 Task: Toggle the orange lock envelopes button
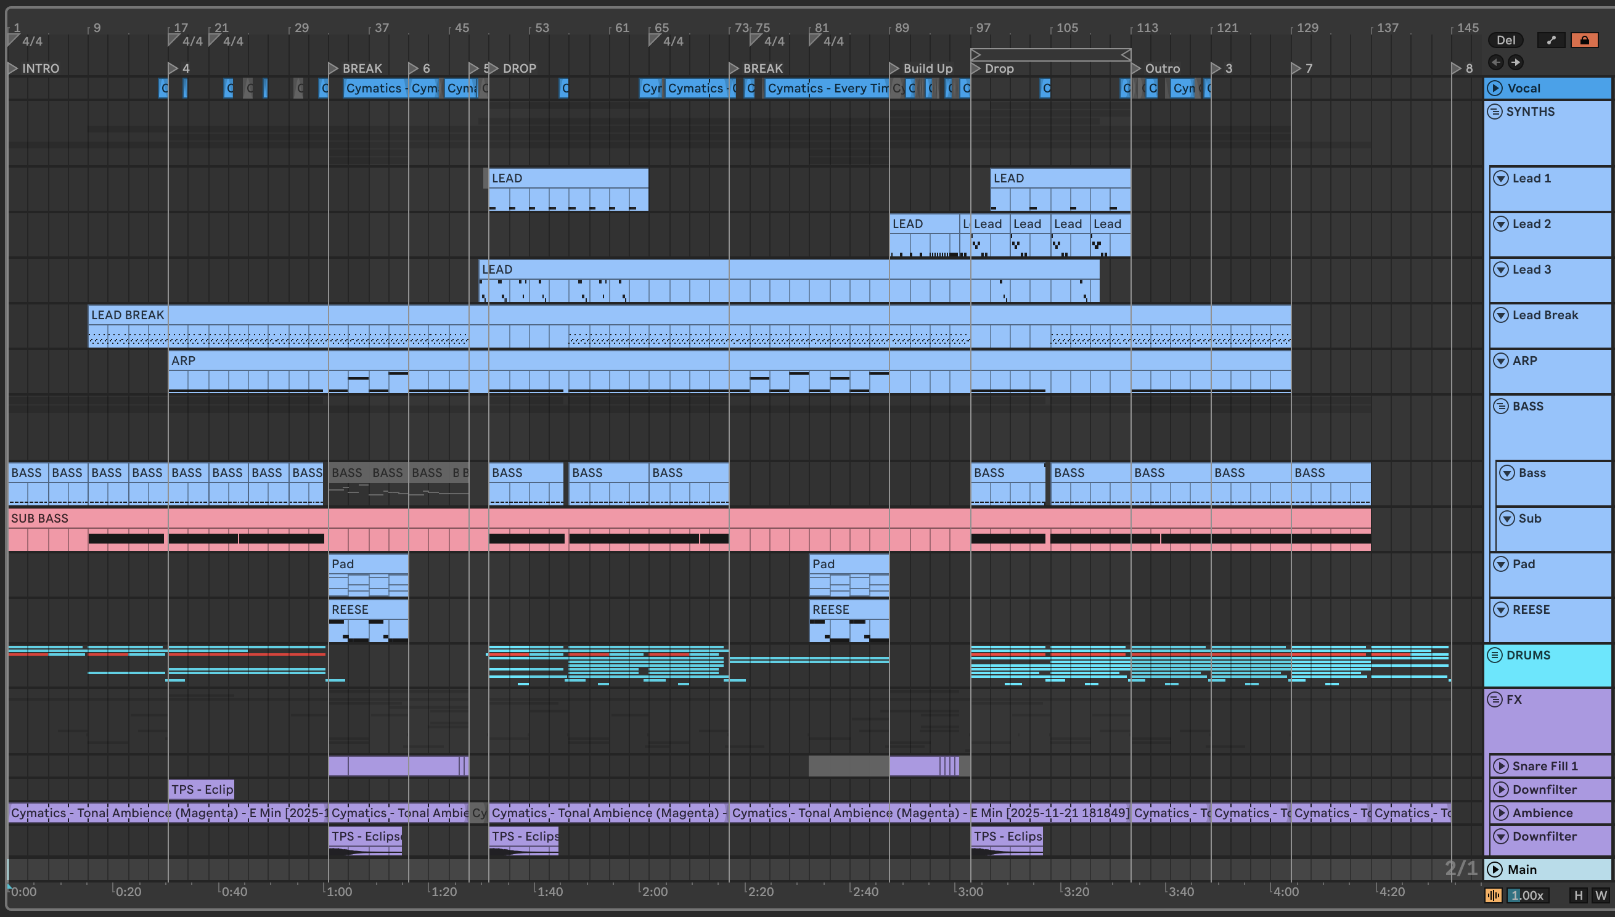[x=1584, y=40]
